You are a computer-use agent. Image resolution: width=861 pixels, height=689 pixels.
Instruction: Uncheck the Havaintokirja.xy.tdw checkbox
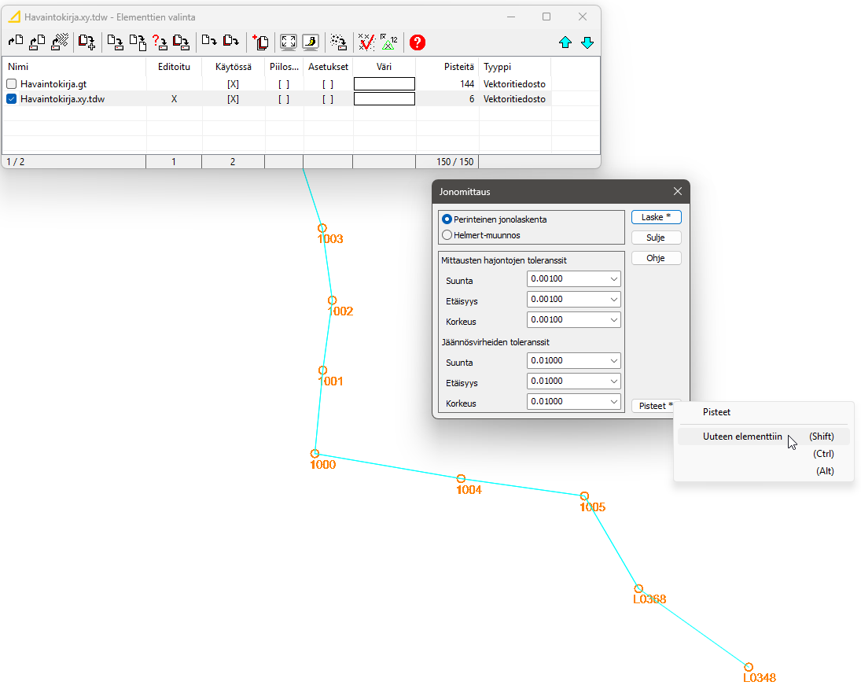[12, 99]
